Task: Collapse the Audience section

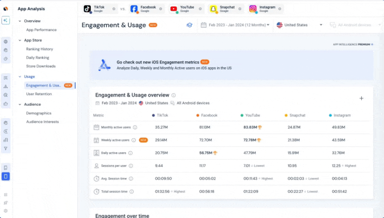Action: (x=20, y=104)
